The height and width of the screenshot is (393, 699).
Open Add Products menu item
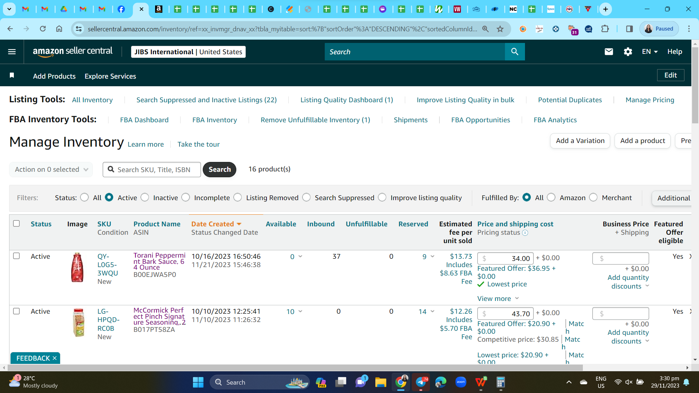pos(54,76)
